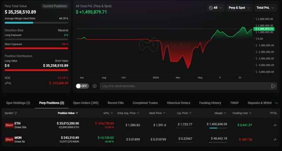Image resolution: width=282 pixels, height=151 pixels.
Task: Focus the 'Log in to send danmaku' field
Action: [188, 86]
